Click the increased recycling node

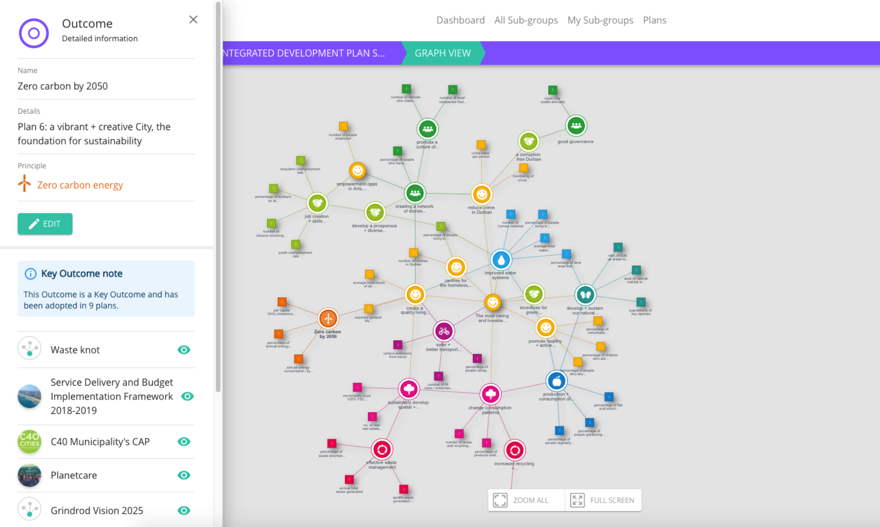pos(514,450)
